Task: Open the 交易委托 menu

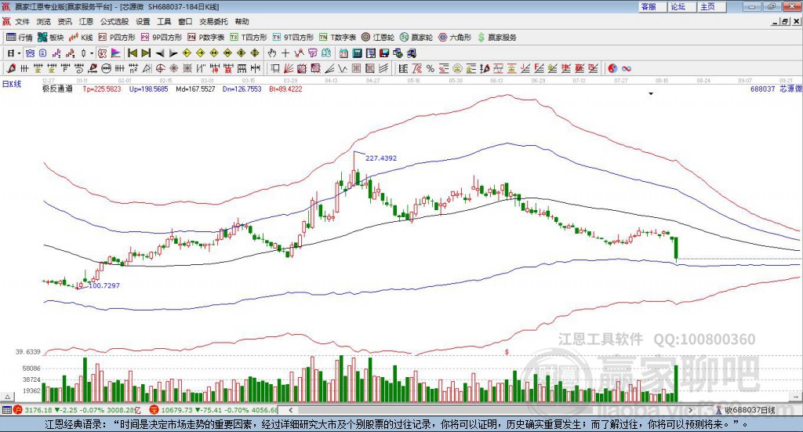Action: tap(213, 21)
